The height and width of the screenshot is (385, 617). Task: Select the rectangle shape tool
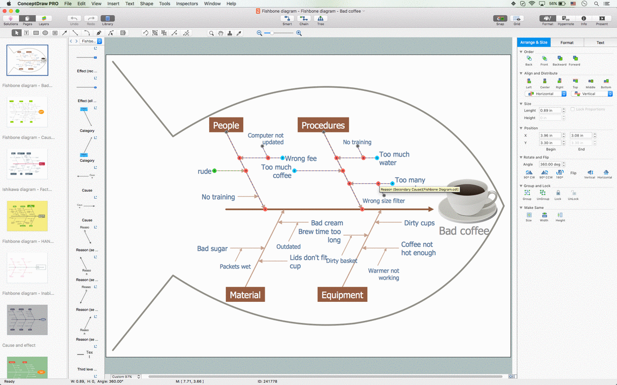(36, 33)
